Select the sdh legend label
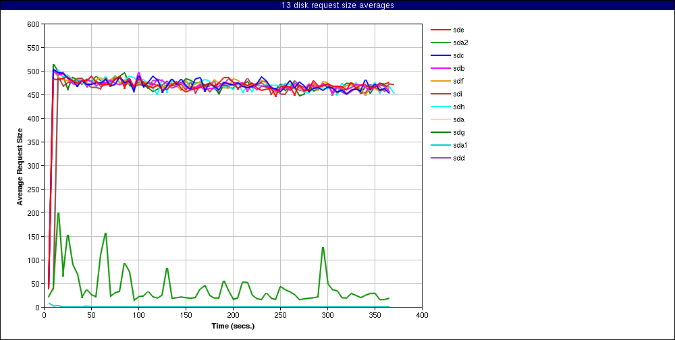 tap(458, 107)
